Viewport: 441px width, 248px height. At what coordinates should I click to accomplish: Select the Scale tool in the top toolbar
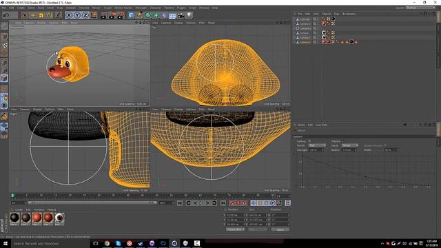click(x=41, y=15)
